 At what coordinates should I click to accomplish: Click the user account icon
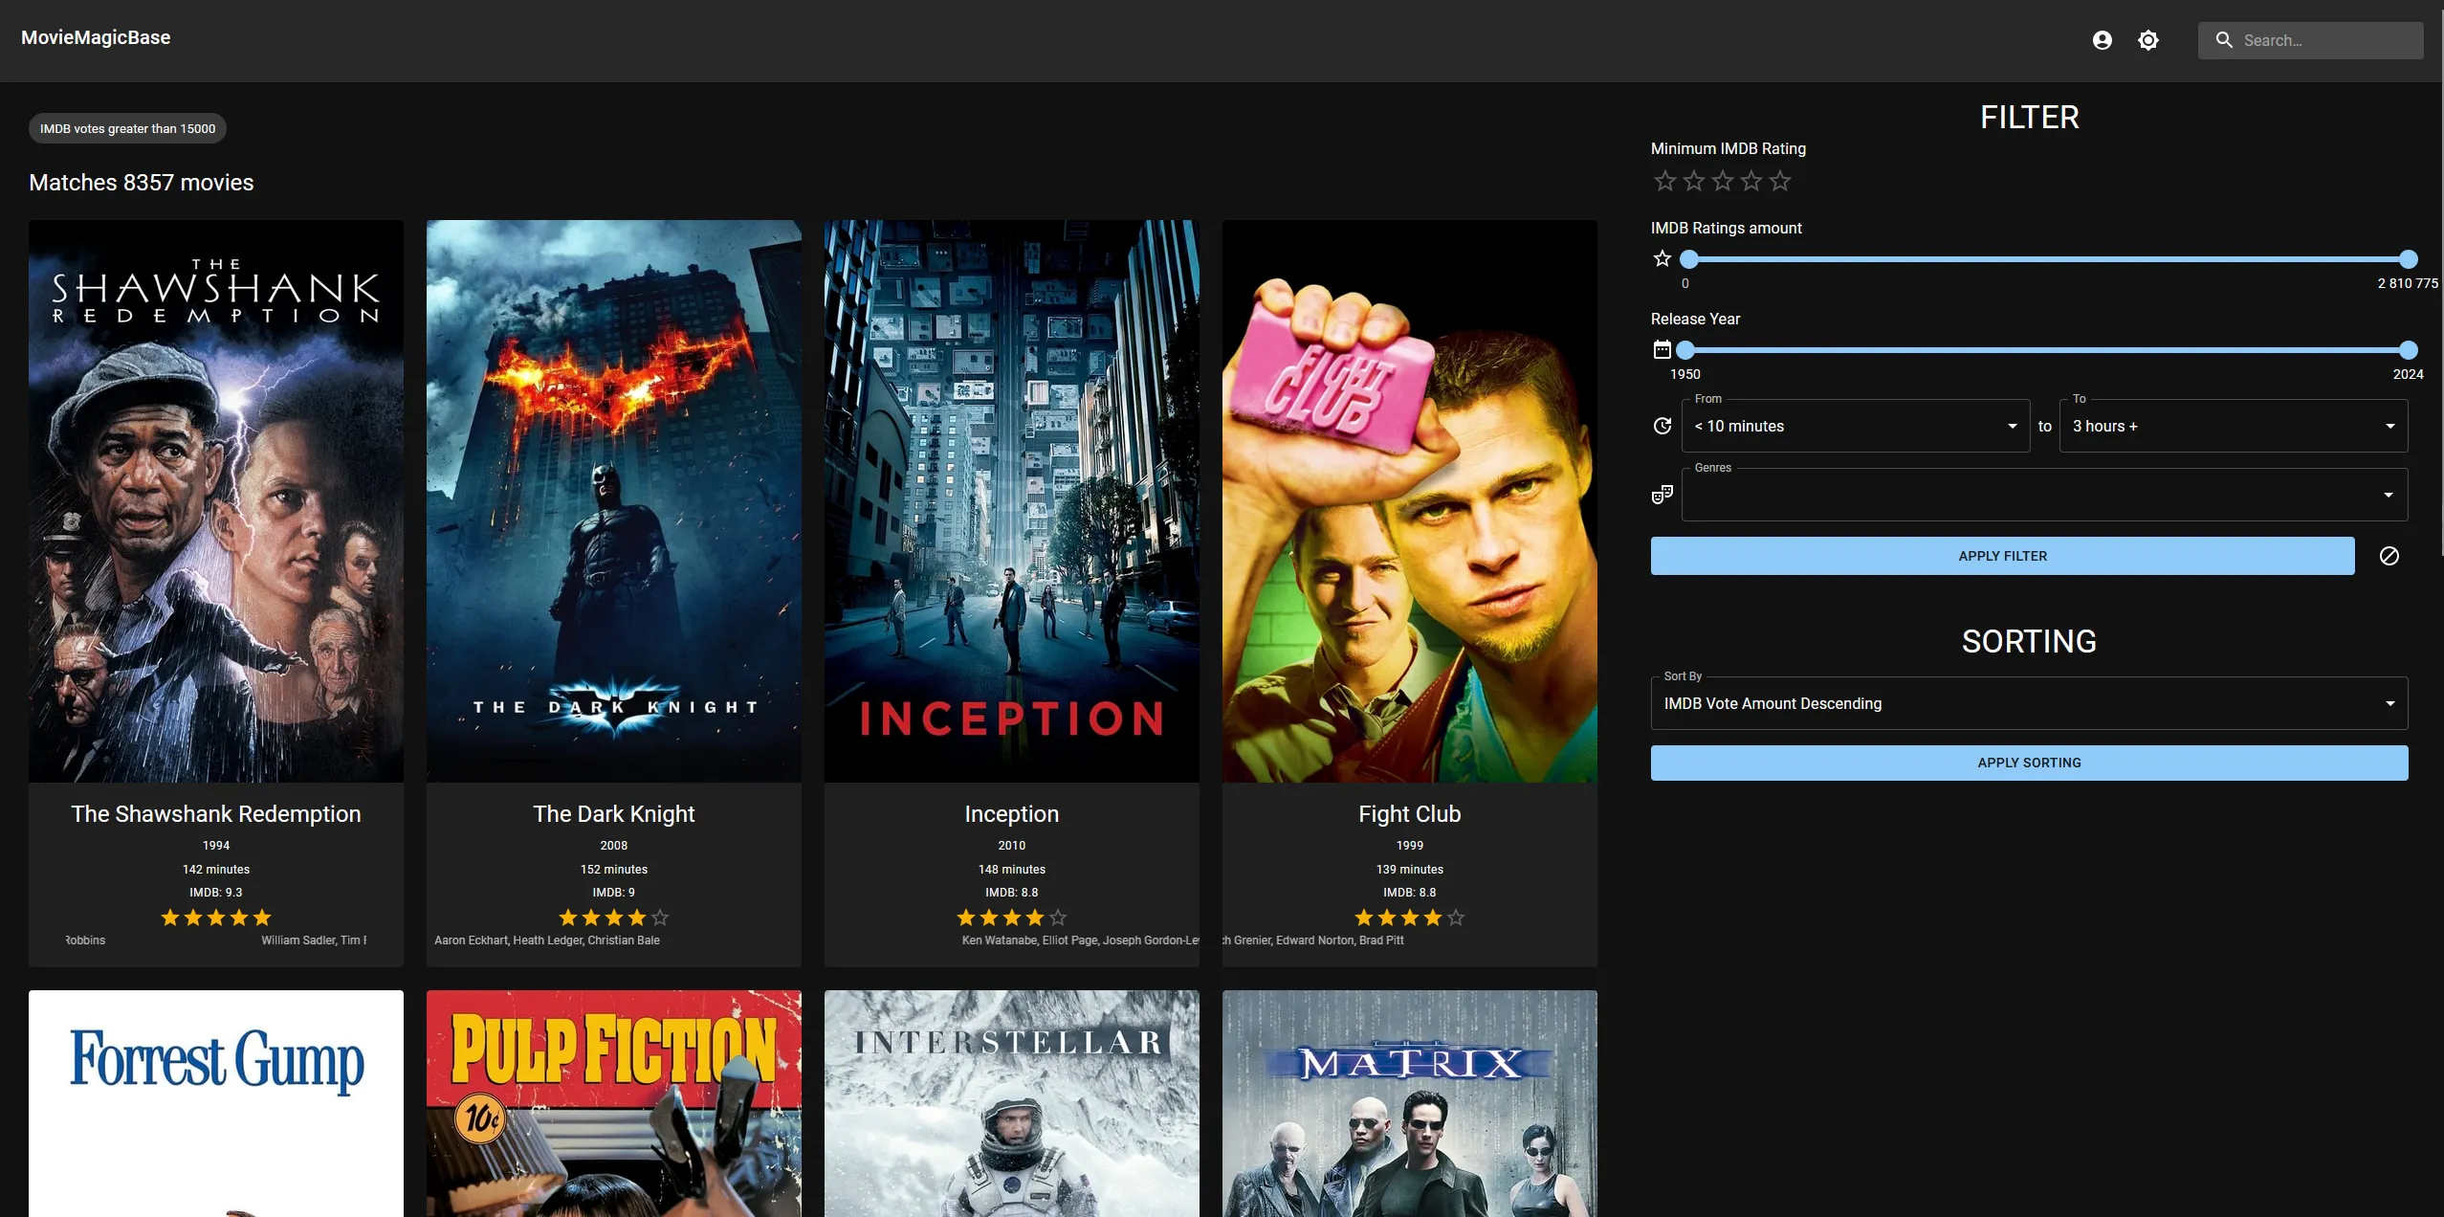point(2103,39)
